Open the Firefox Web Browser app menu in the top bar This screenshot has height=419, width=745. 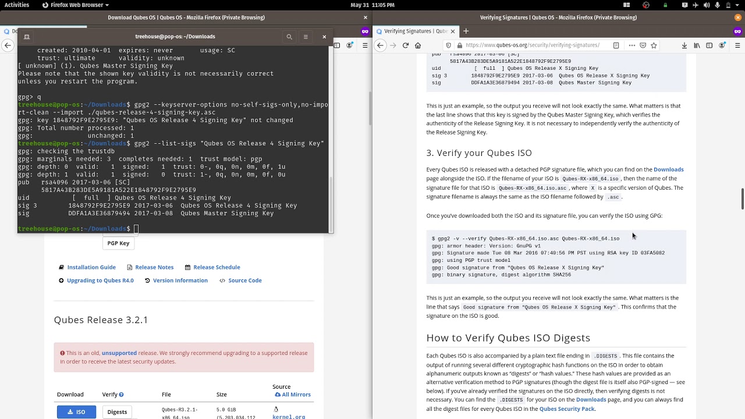[x=76, y=5]
